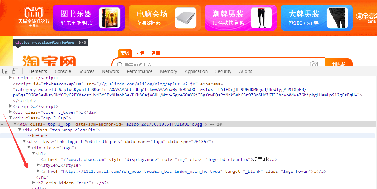Open the 大牌男装 banner
377x189 pixels.
pos(317,17)
